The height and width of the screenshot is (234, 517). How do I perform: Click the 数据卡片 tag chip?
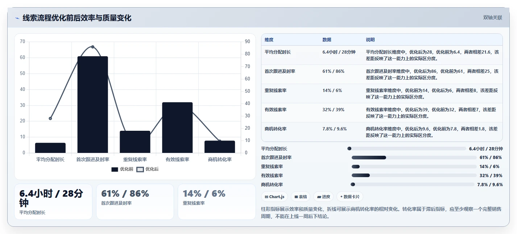(350, 197)
